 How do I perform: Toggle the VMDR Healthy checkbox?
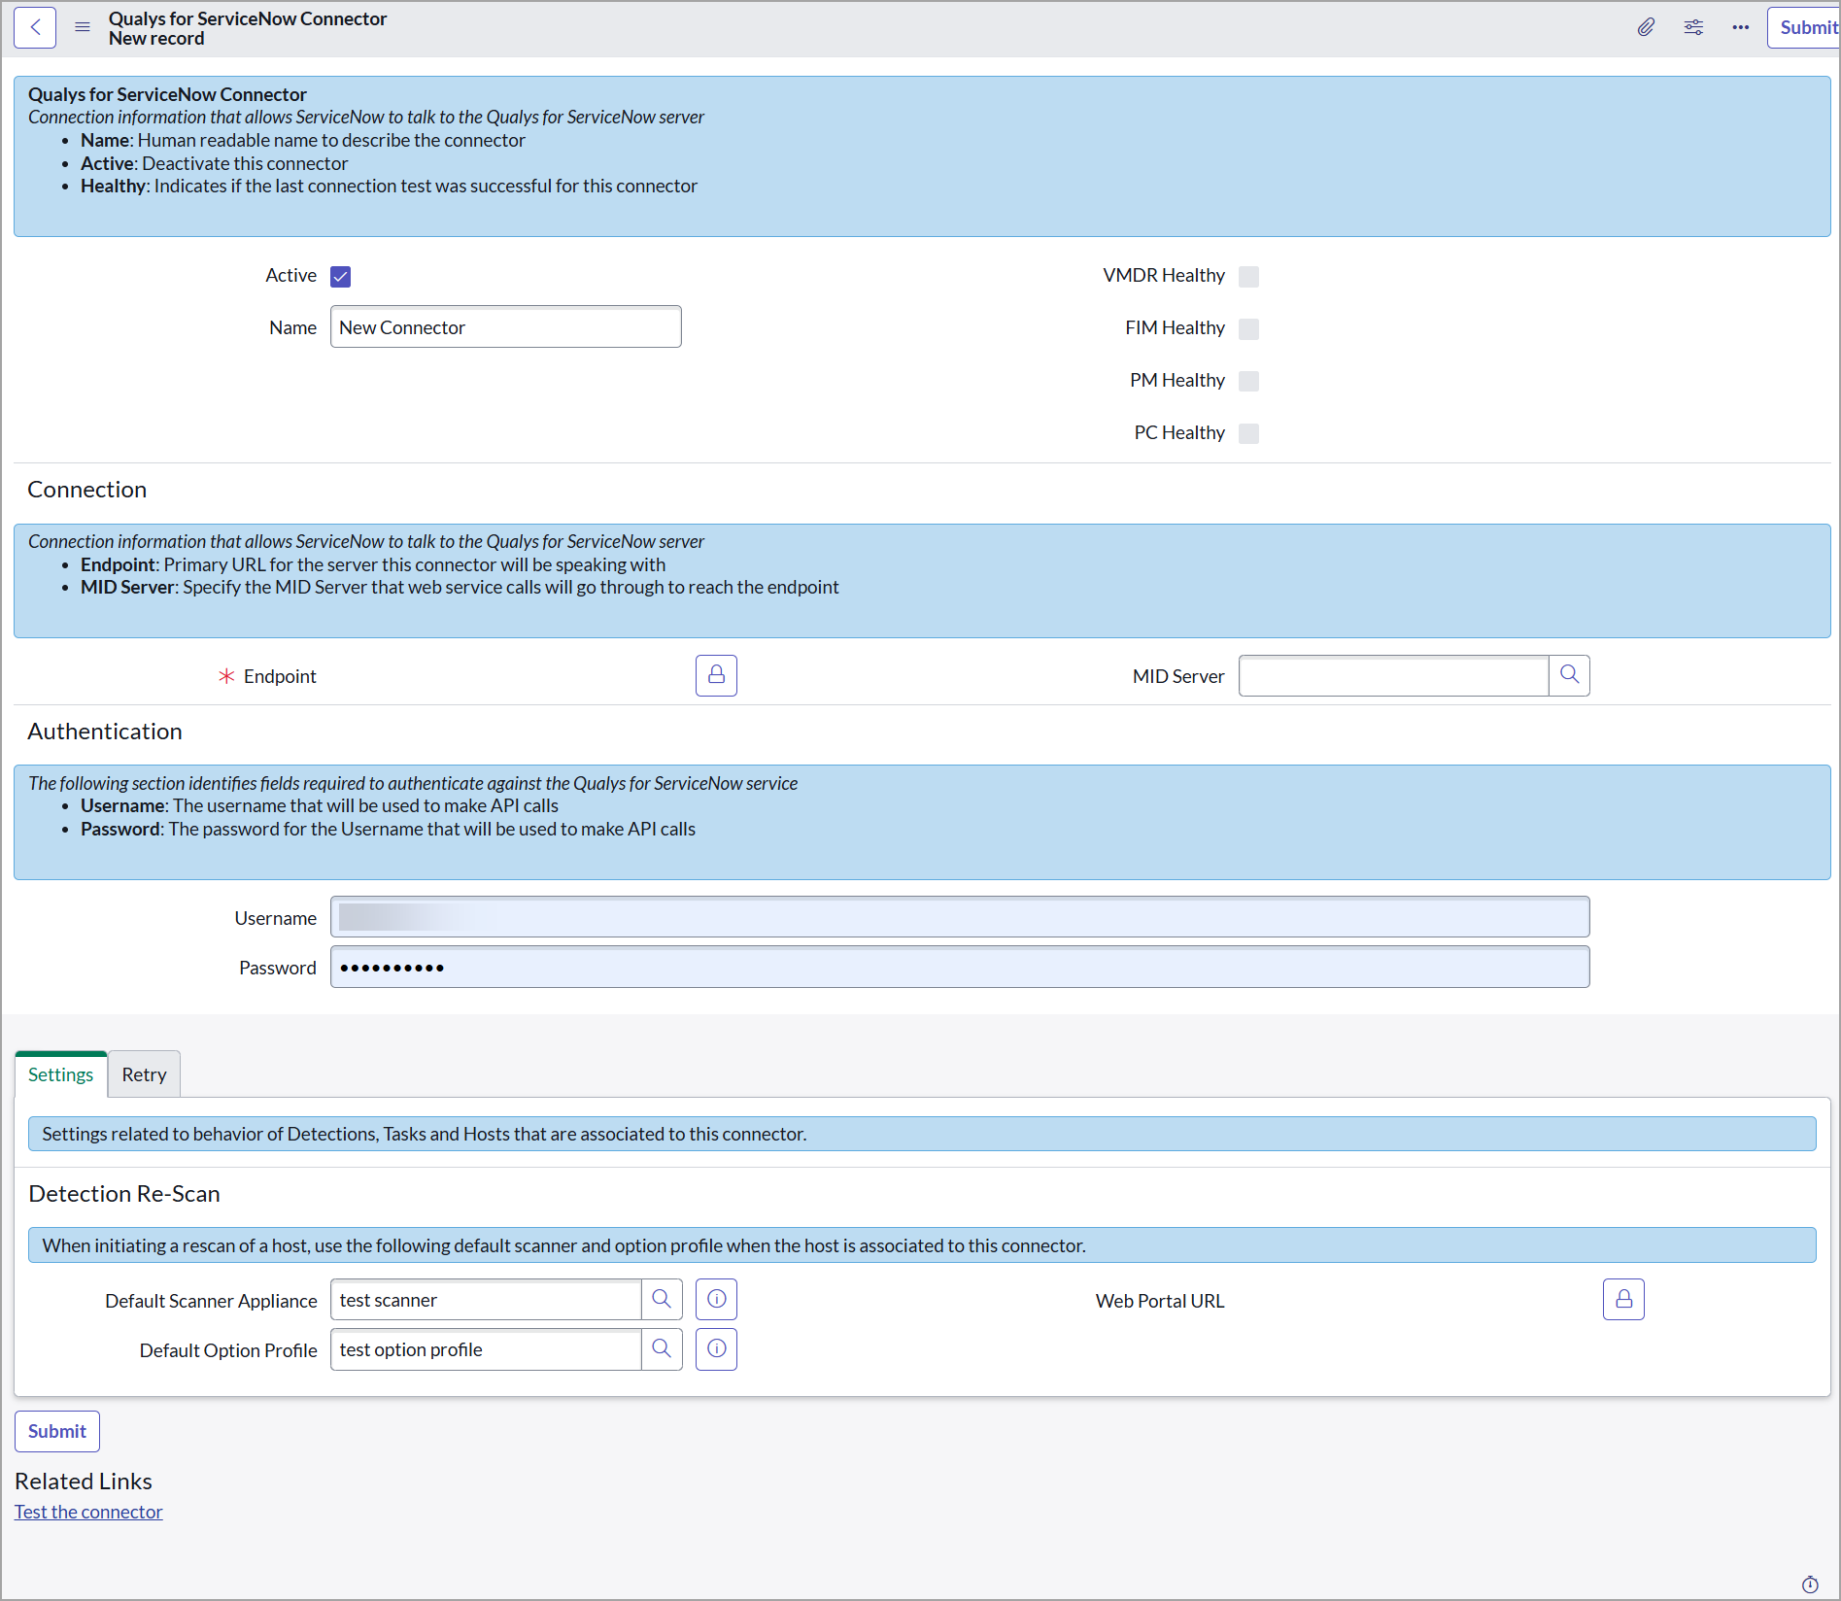[1248, 277]
